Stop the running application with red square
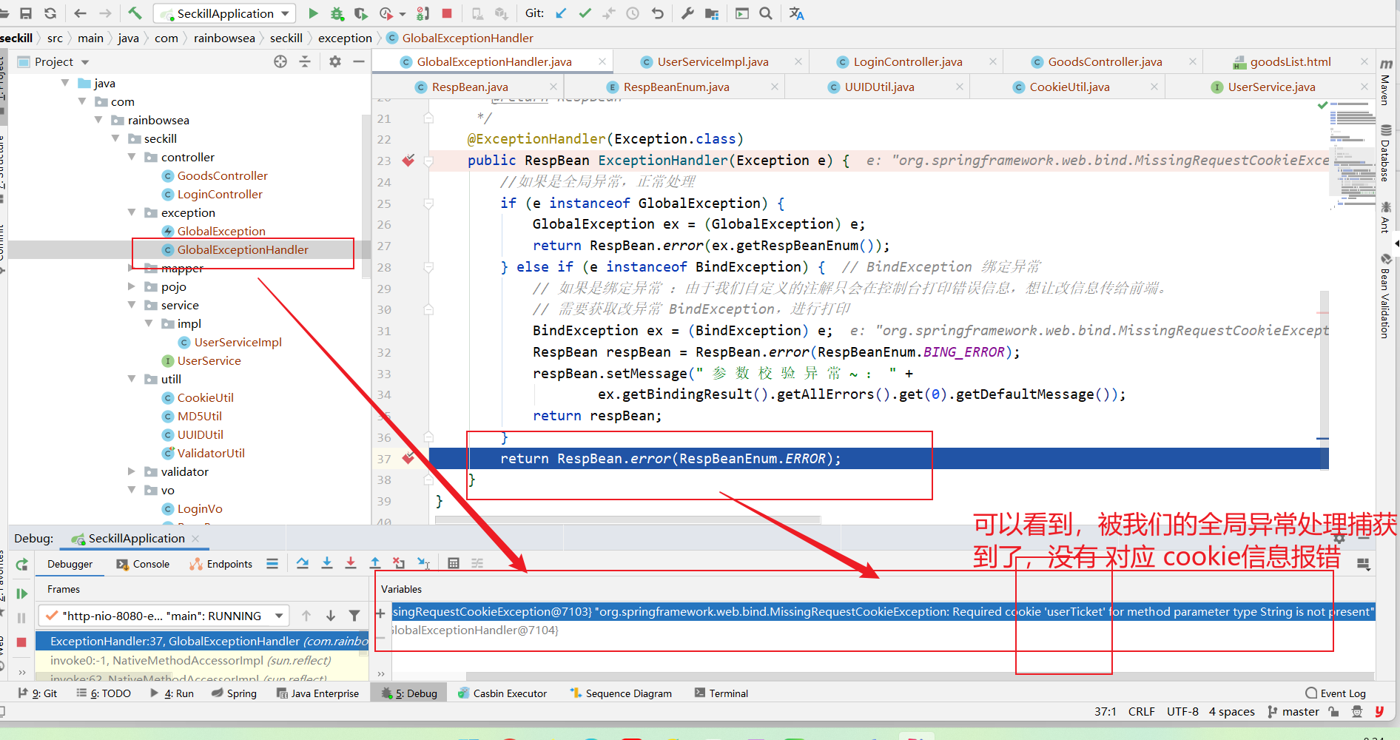Viewport: 1400px width, 740px height. coord(447,13)
